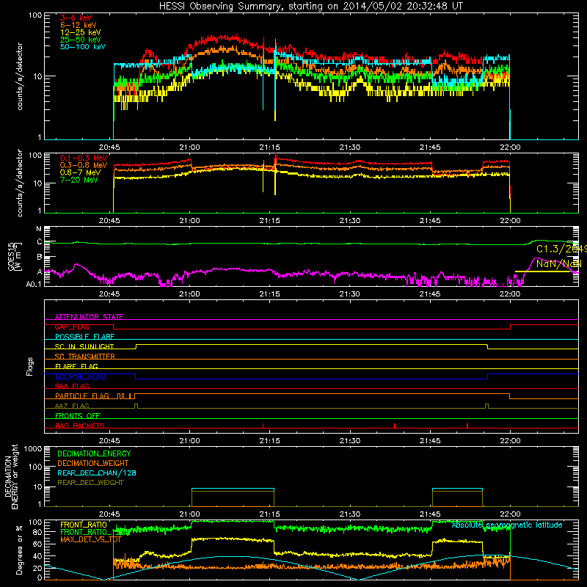Click the green 7-20 MeV legend label
The width and height of the screenshot is (587, 587).
tap(79, 180)
